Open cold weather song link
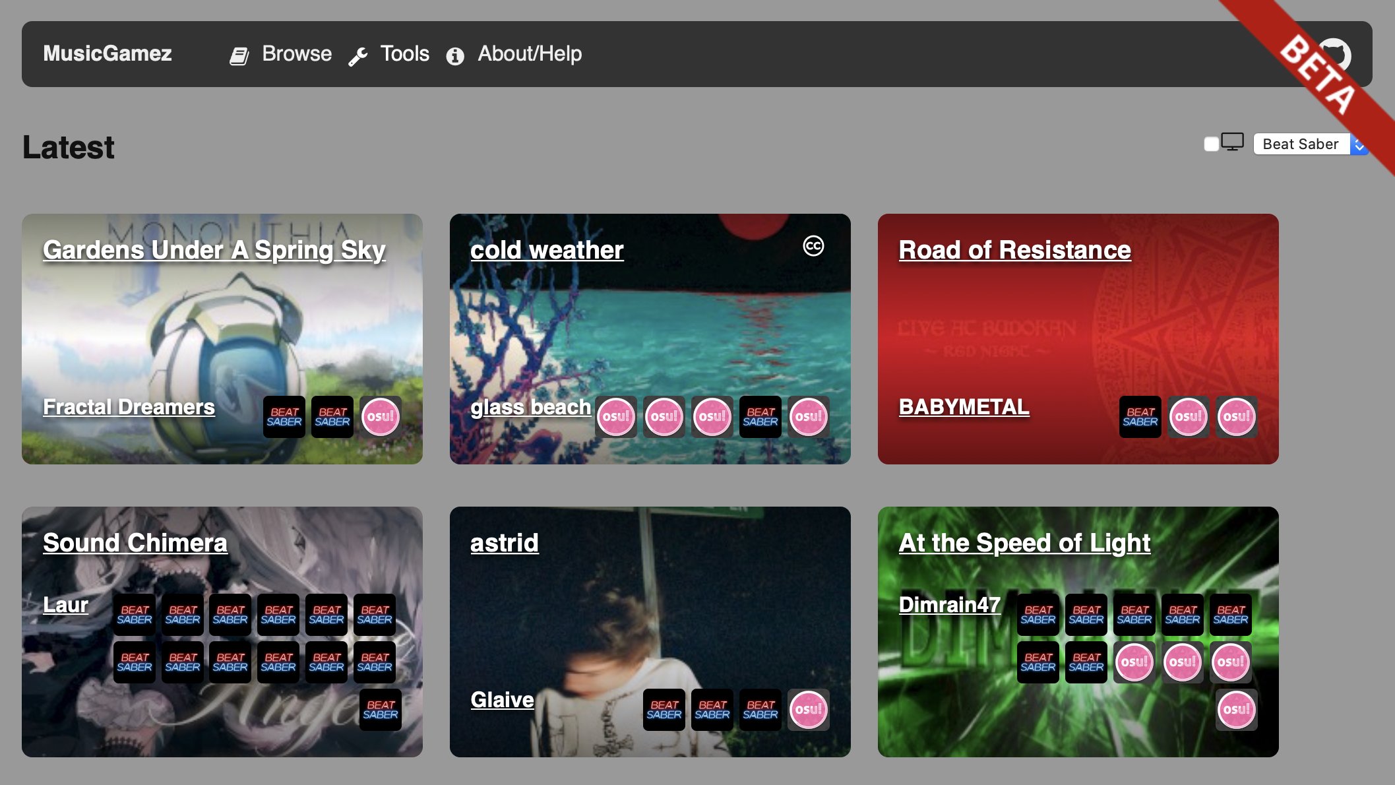Image resolution: width=1395 pixels, height=785 pixels. (x=547, y=250)
